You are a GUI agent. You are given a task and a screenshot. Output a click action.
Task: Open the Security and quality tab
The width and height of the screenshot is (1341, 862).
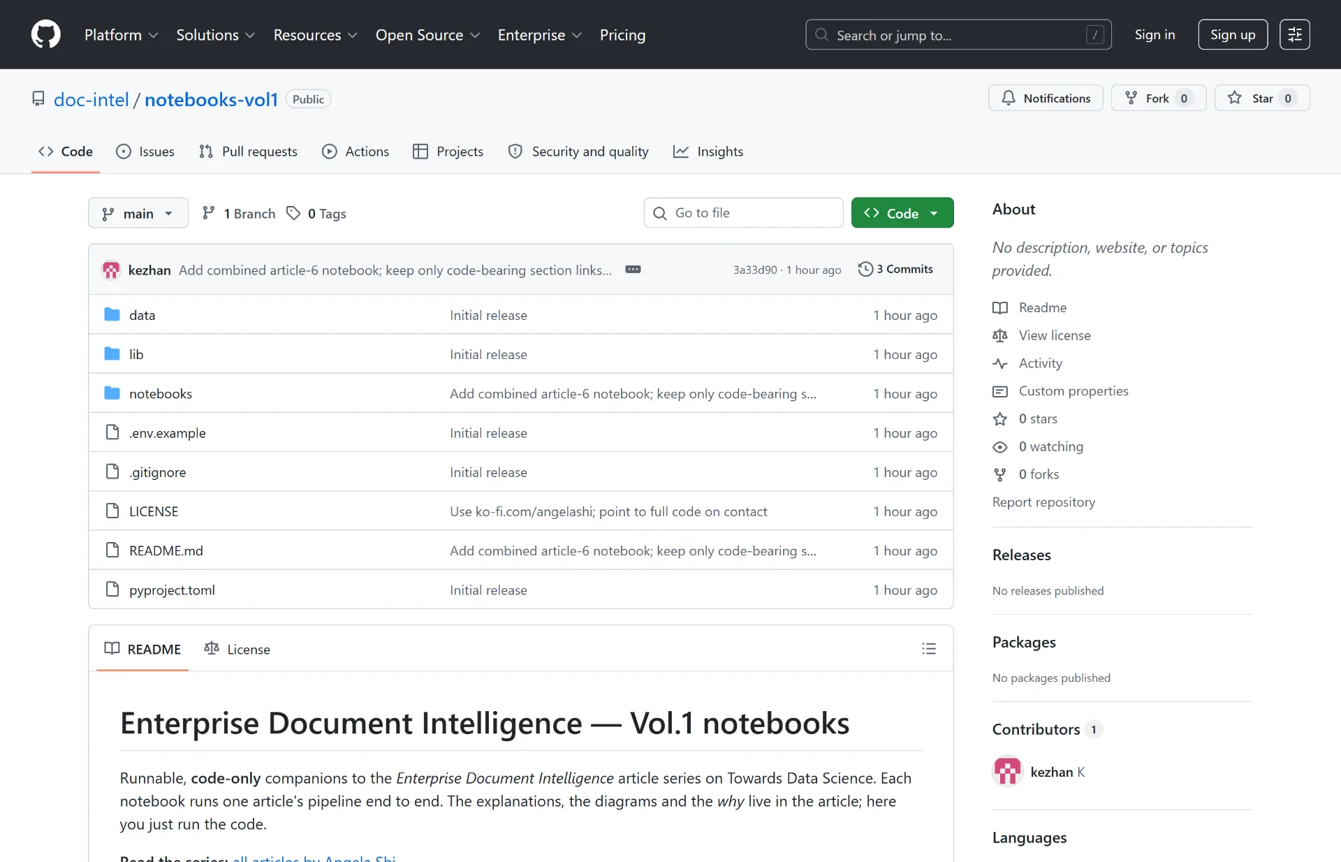pos(578,152)
